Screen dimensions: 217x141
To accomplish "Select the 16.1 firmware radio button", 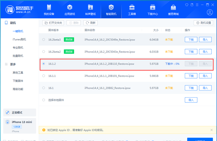I will [x=44, y=88].
